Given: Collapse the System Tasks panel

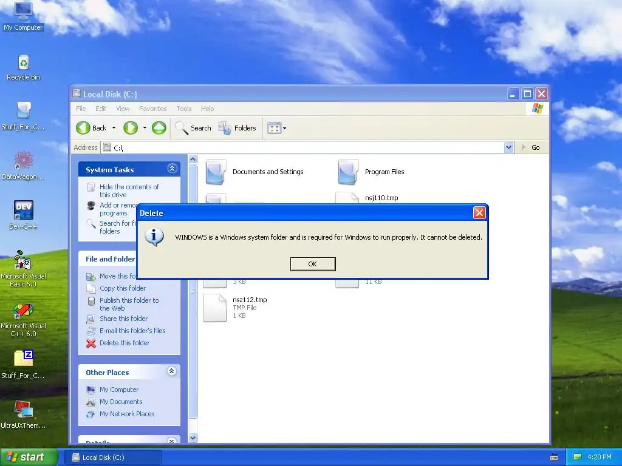Looking at the screenshot, I should click(172, 169).
